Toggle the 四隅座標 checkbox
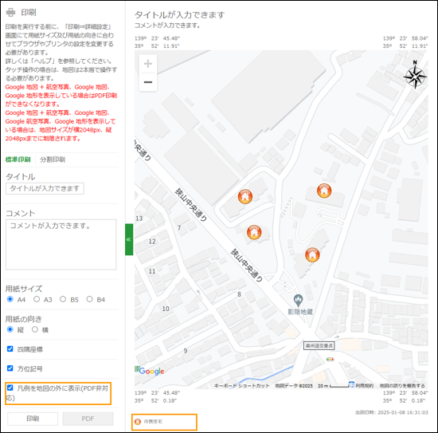The image size is (438, 433). (10, 348)
